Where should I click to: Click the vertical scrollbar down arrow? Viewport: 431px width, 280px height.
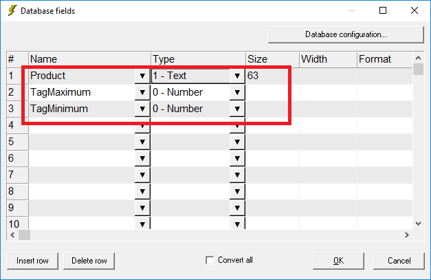coord(418,224)
